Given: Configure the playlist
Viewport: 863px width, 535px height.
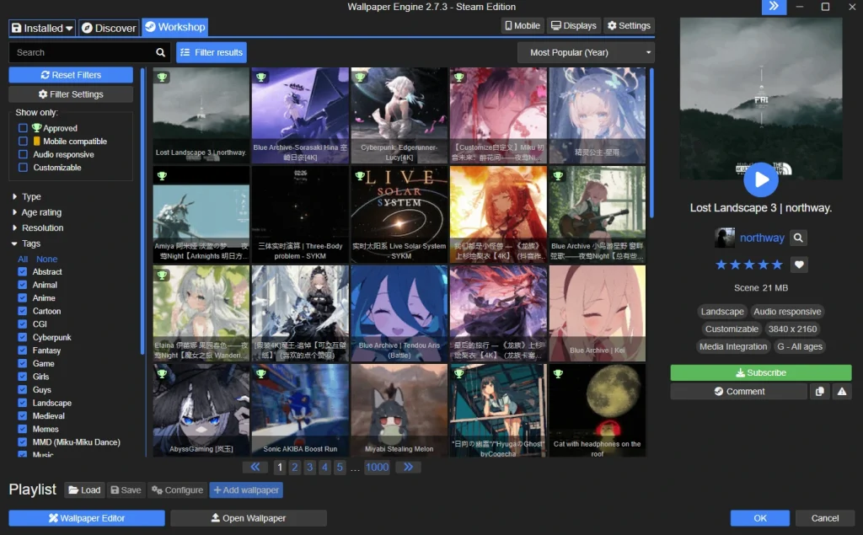Looking at the screenshot, I should coord(177,490).
